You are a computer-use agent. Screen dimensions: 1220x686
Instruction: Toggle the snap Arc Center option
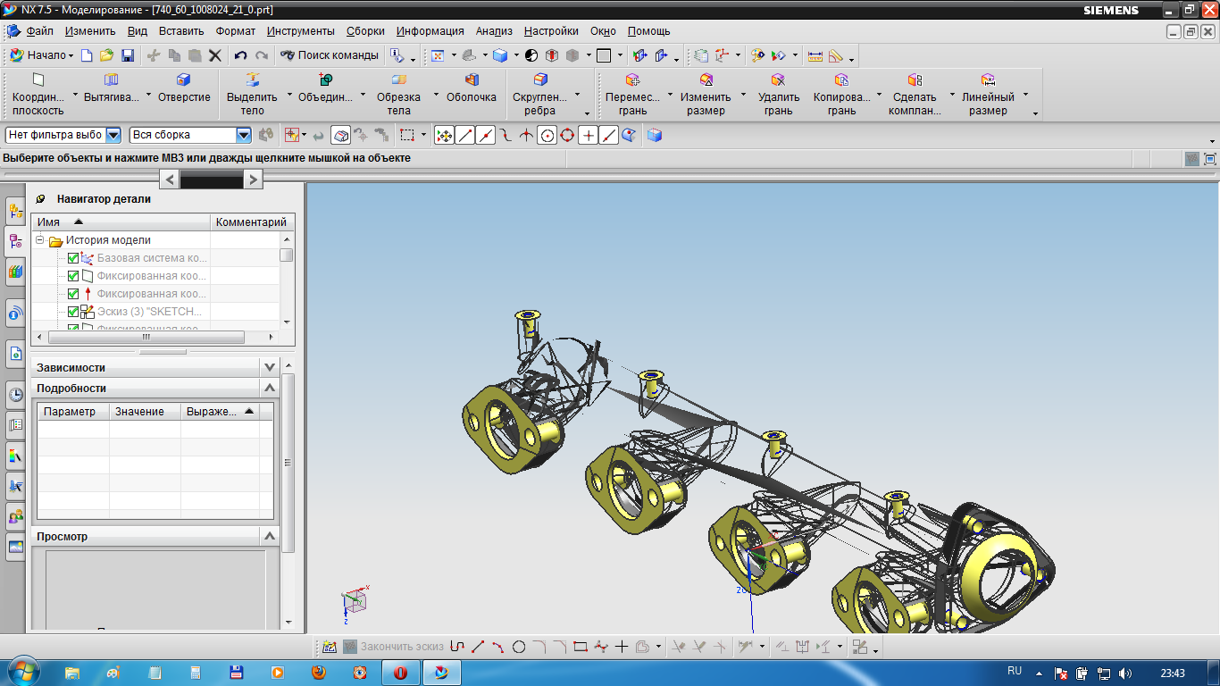point(547,135)
